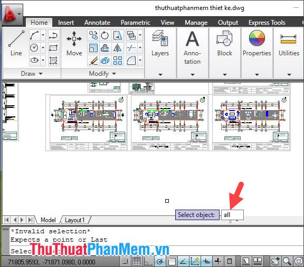Open the AutoCAD application menu
The height and width of the screenshot is (267, 304).
coord(13,15)
